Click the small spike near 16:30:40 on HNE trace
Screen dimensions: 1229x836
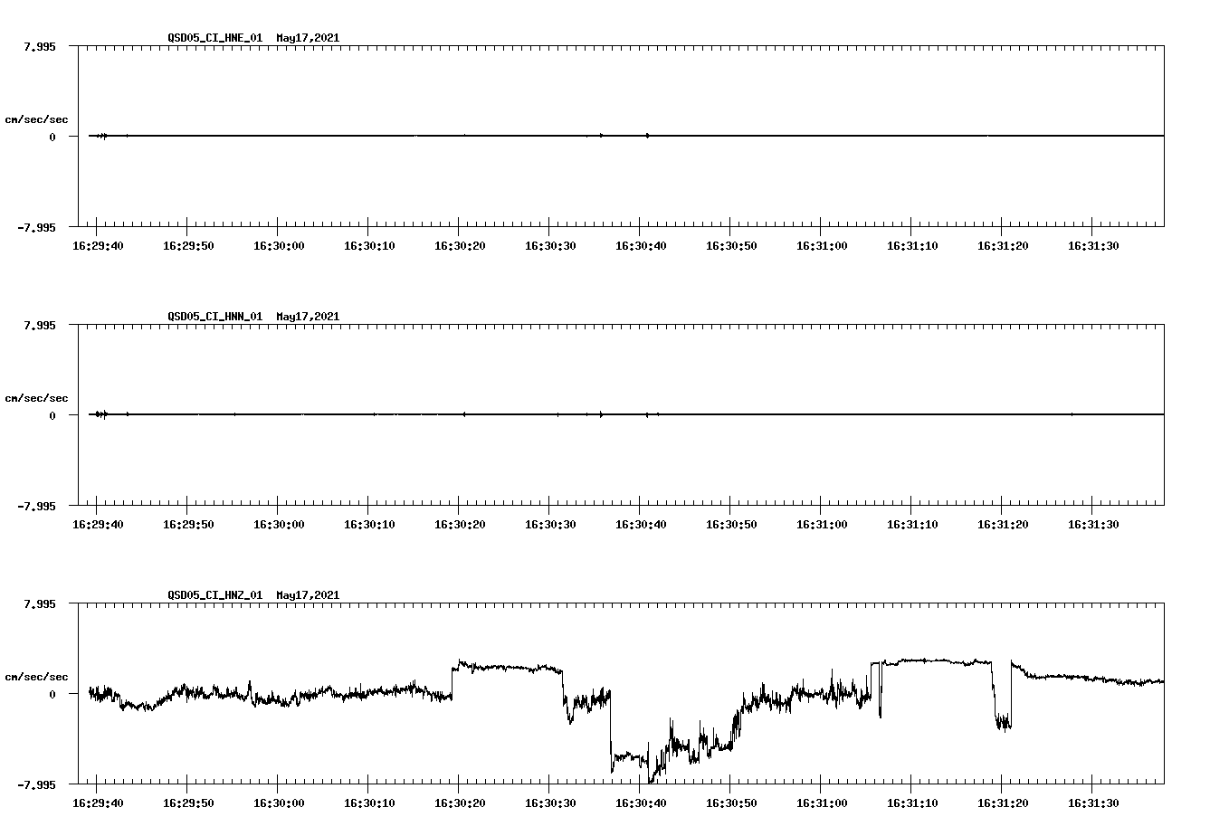click(x=646, y=135)
